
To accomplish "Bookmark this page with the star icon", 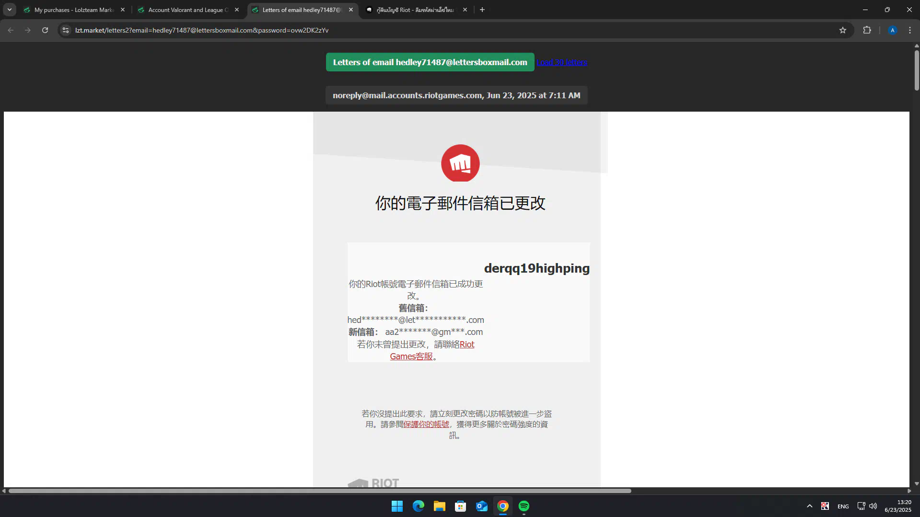I will pyautogui.click(x=843, y=30).
